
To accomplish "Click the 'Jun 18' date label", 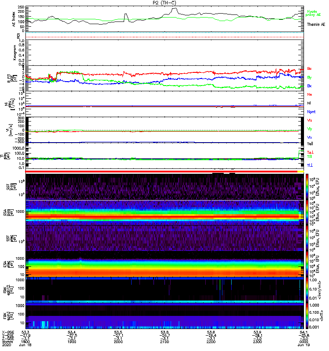I will click(x=25, y=345).
